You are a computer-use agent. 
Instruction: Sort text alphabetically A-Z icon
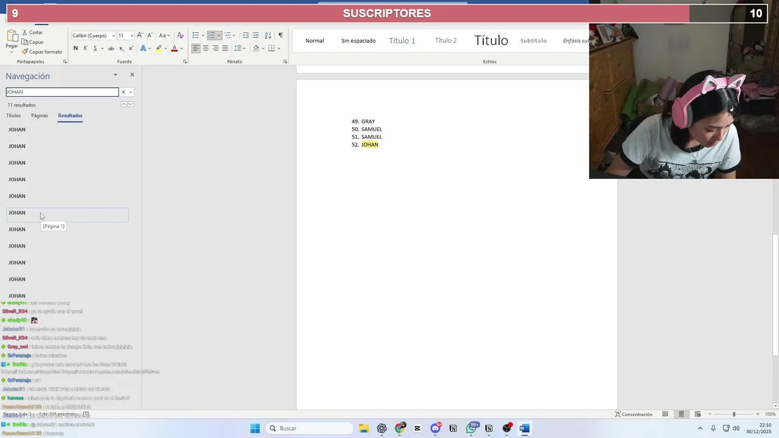point(268,35)
